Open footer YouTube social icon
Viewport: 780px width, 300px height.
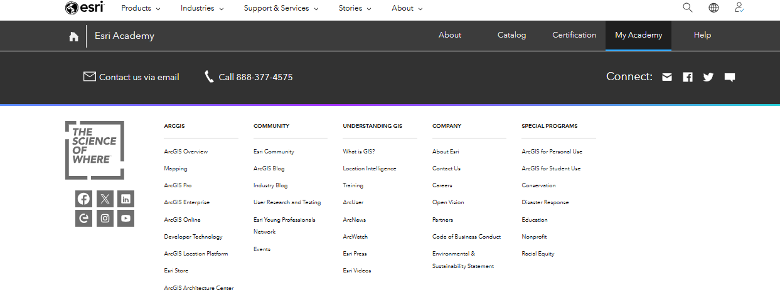[x=126, y=219]
